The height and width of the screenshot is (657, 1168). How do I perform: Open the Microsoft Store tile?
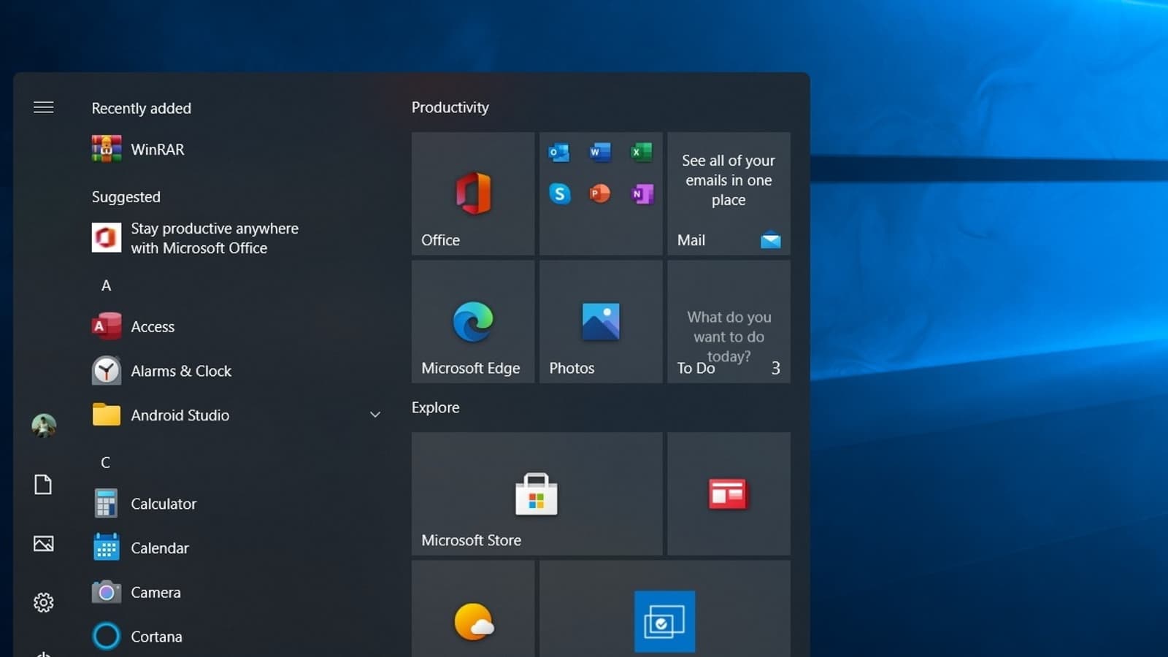(537, 493)
